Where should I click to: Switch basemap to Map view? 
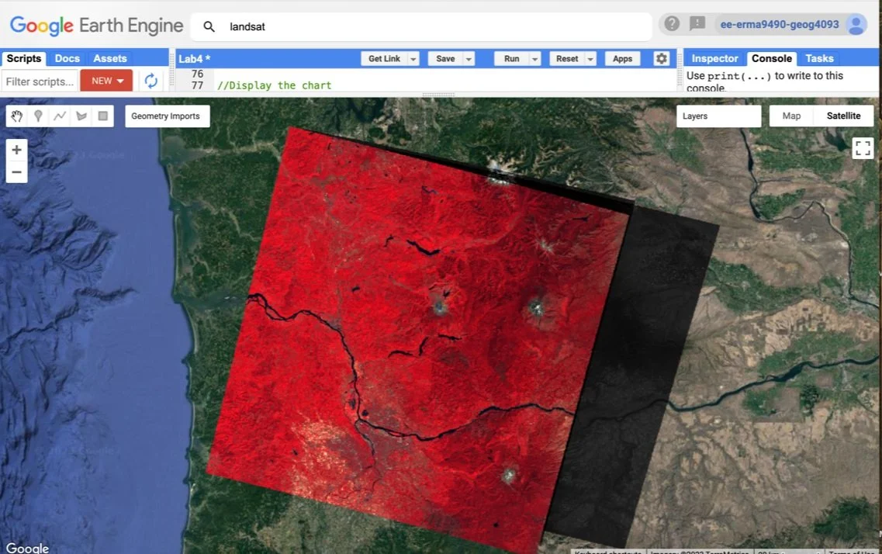[791, 116]
